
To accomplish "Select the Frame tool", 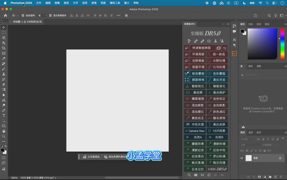I will [3, 53].
